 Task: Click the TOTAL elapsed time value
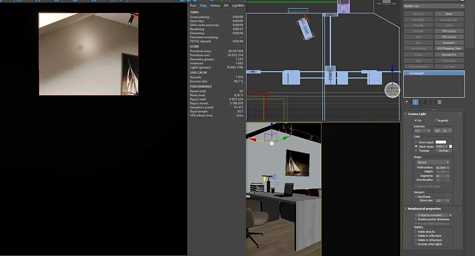coord(237,41)
